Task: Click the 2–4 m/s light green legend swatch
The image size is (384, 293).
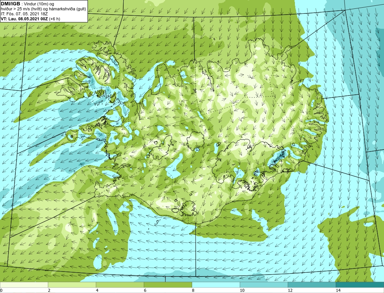Action: [72, 285]
